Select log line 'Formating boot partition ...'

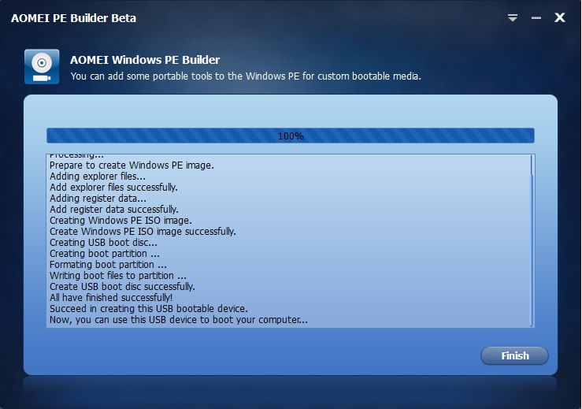108,265
